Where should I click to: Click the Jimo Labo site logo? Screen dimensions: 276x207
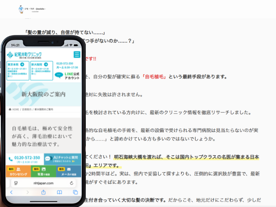[33, 9]
